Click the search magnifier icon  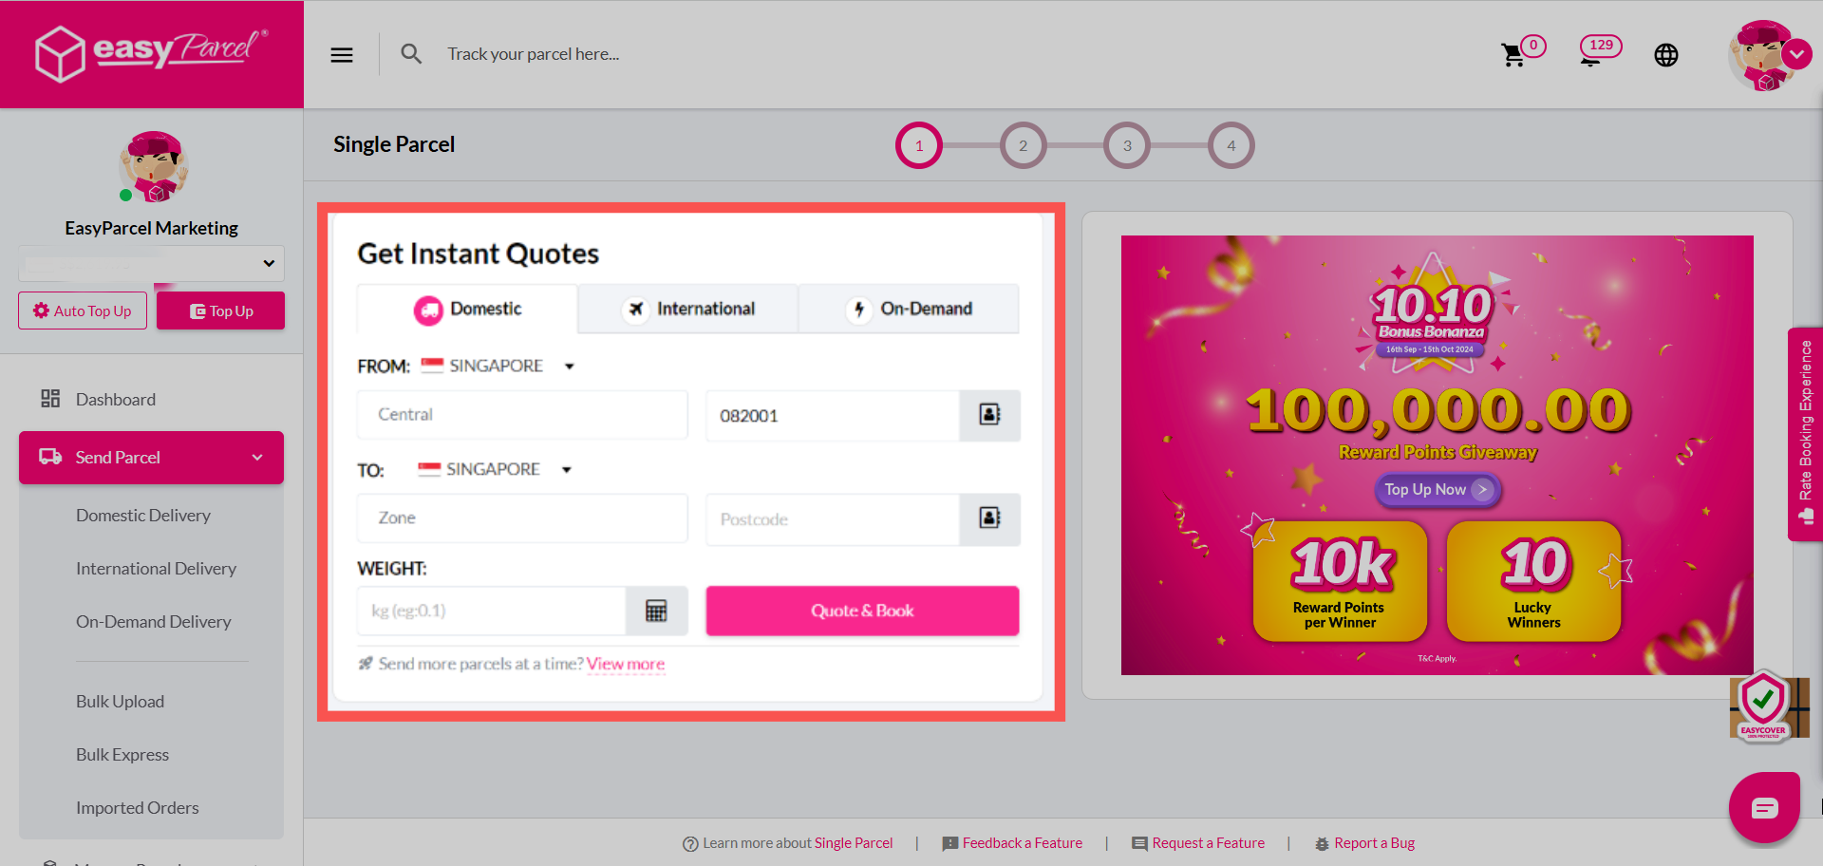tap(411, 54)
